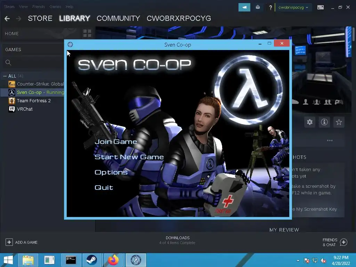Open the Games menu
This screenshot has height=267, width=356.
55,7
